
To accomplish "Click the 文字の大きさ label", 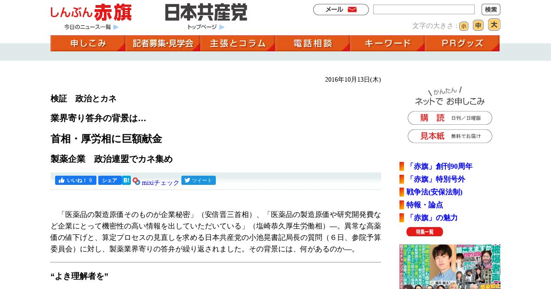I will point(435,26).
